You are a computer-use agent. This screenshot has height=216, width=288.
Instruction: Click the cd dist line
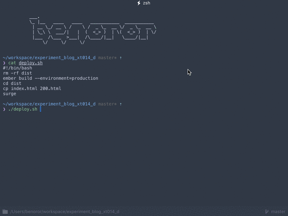tap(12, 83)
